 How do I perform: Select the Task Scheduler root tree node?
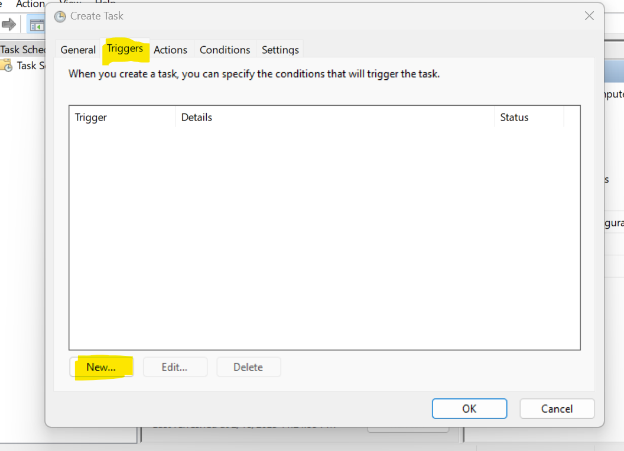(22, 50)
